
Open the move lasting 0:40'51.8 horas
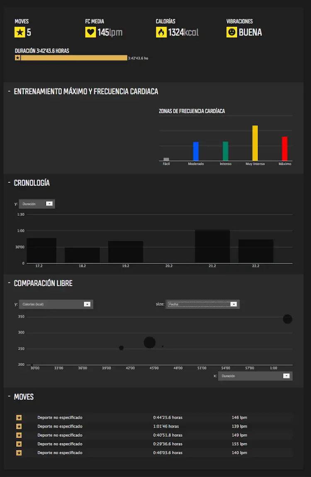coord(154,436)
